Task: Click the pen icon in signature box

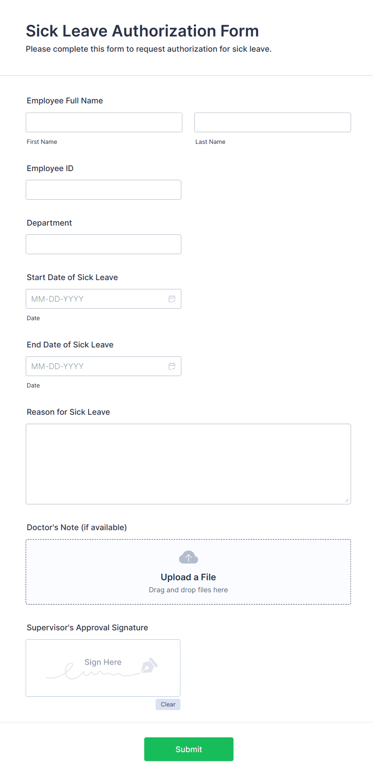Action: 150,665
